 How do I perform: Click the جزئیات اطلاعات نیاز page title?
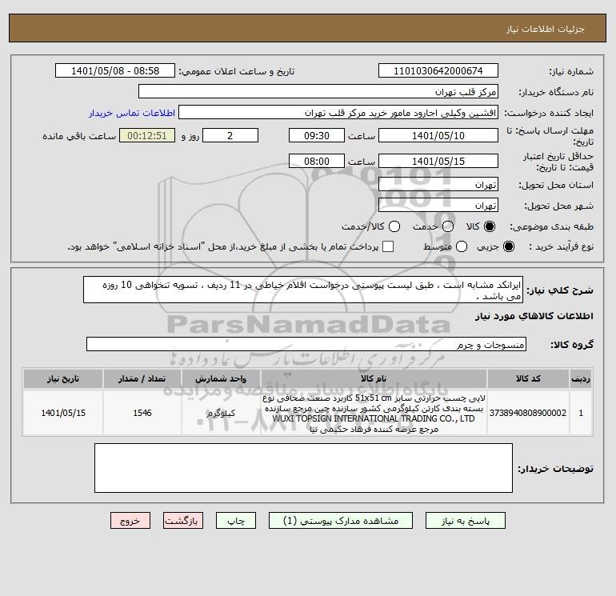pos(546,30)
